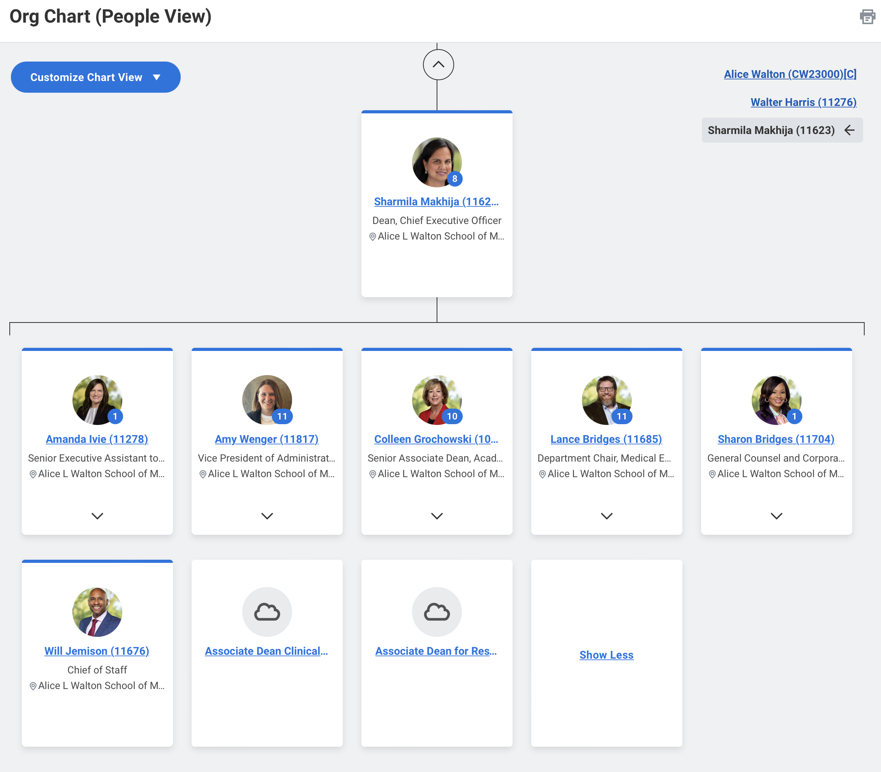Click the cloud icon for Associate Dean for Research
Screen dimensions: 881x772
click(x=436, y=611)
